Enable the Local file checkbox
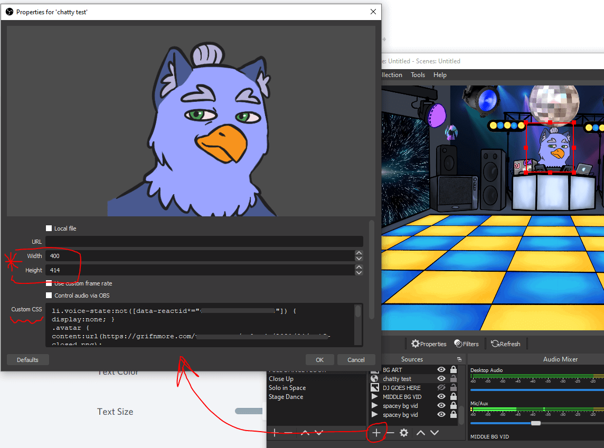This screenshot has width=604, height=448. pos(49,228)
